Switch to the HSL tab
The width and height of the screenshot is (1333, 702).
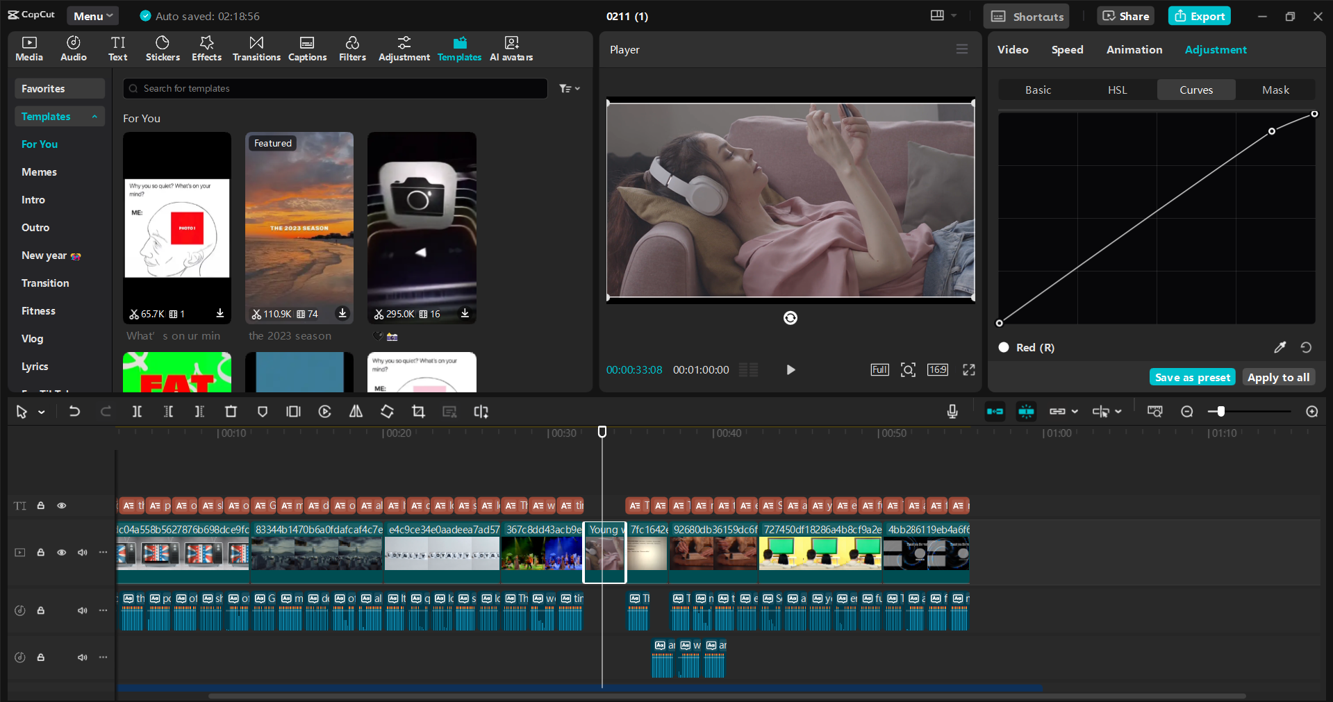click(x=1117, y=90)
